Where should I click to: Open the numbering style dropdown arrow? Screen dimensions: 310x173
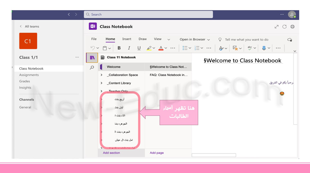point(202,48)
